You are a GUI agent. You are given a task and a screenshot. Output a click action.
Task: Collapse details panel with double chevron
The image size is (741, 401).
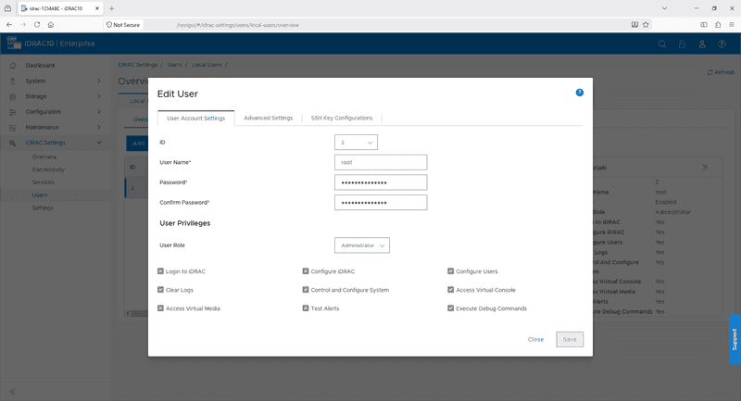point(705,168)
